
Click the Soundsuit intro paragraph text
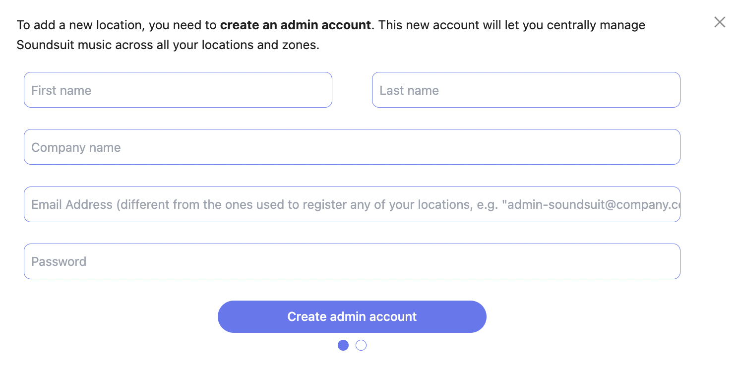(x=168, y=45)
